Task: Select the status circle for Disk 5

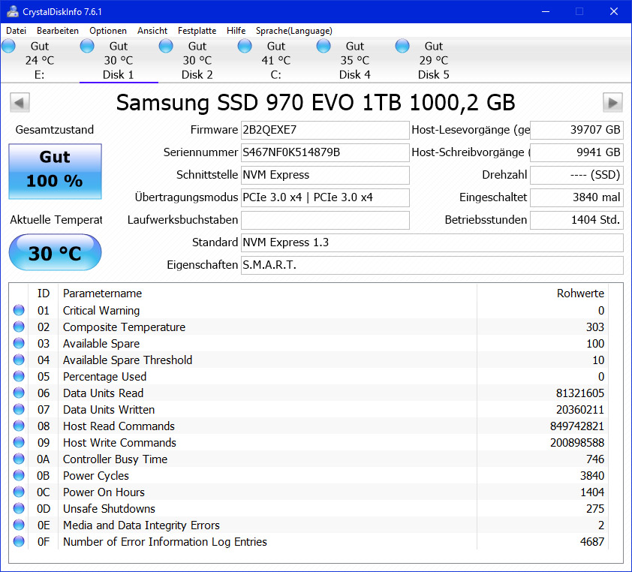Action: click(402, 45)
